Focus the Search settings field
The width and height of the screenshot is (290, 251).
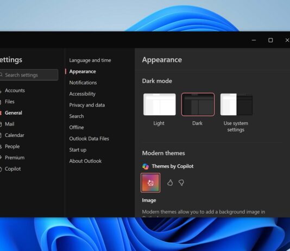click(x=29, y=75)
